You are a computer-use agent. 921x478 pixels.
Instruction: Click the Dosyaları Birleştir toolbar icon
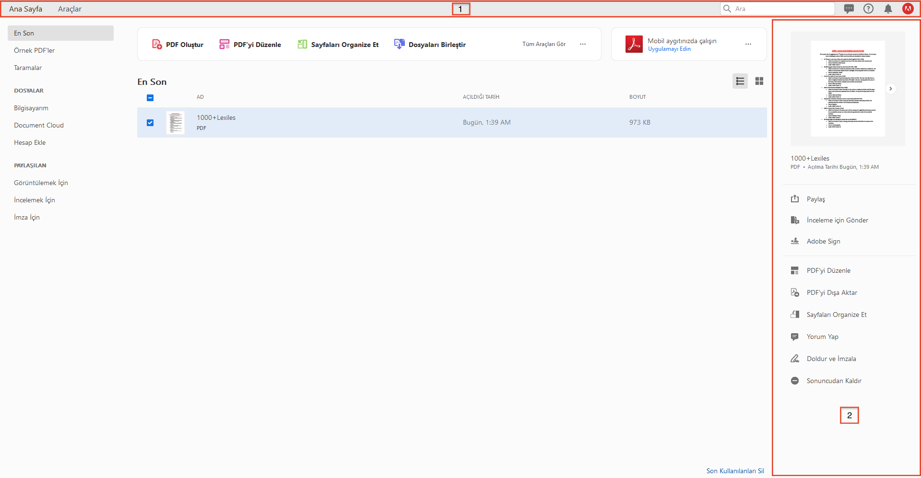click(x=399, y=44)
